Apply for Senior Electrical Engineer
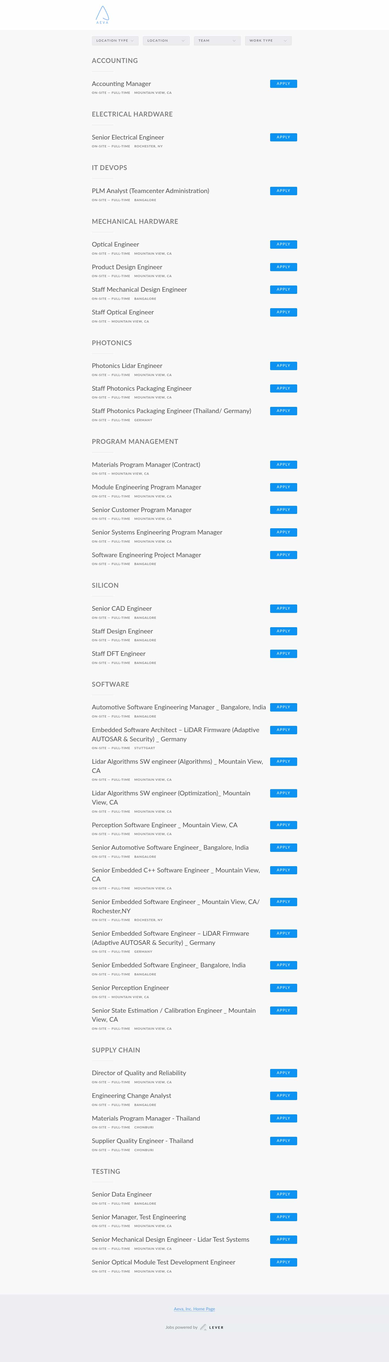 [283, 137]
